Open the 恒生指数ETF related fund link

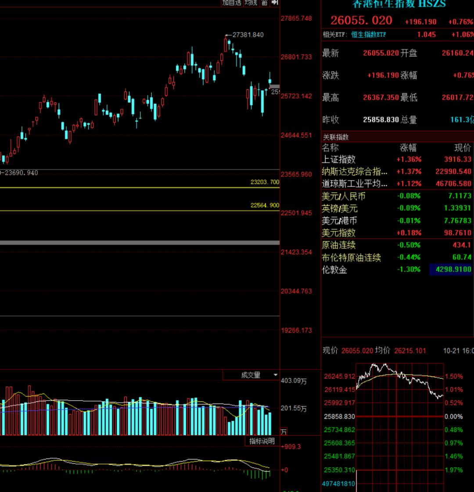(369, 34)
